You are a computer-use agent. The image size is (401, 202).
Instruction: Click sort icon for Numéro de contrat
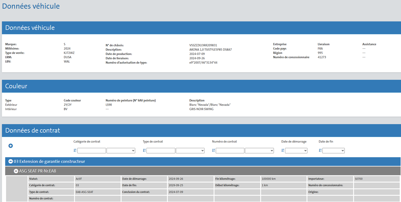214,151
